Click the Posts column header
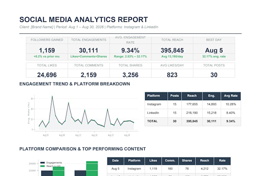 click(x=174, y=96)
